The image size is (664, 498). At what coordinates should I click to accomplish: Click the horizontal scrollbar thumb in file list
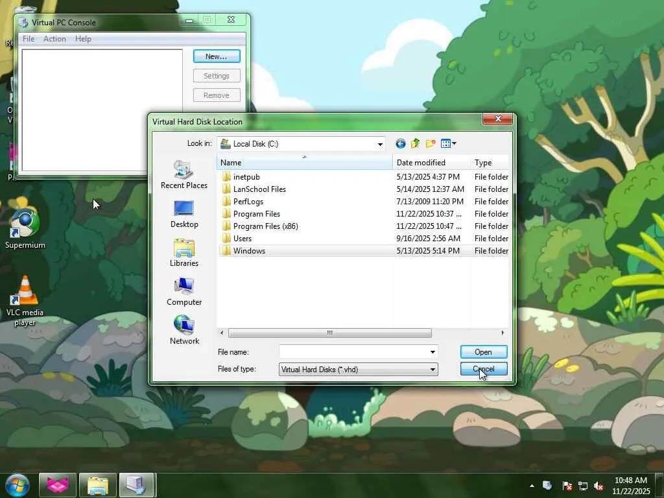pyautogui.click(x=330, y=333)
